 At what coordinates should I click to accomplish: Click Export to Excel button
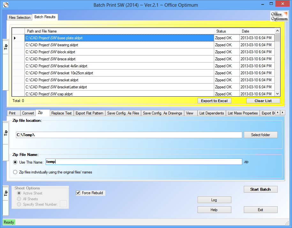[214, 101]
